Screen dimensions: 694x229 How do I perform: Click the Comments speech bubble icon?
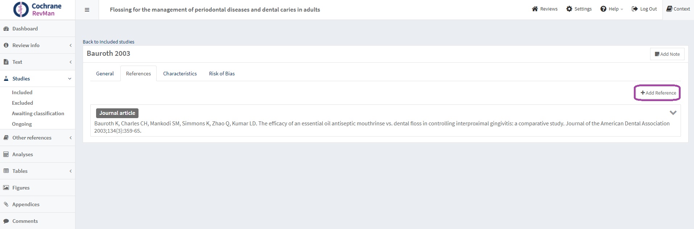[x=6, y=221]
